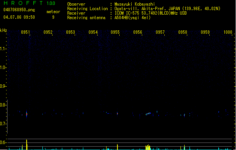The image size is (236, 150).
Task: Click the observer name Masayuki Kobayashi
Action: (x=135, y=4)
